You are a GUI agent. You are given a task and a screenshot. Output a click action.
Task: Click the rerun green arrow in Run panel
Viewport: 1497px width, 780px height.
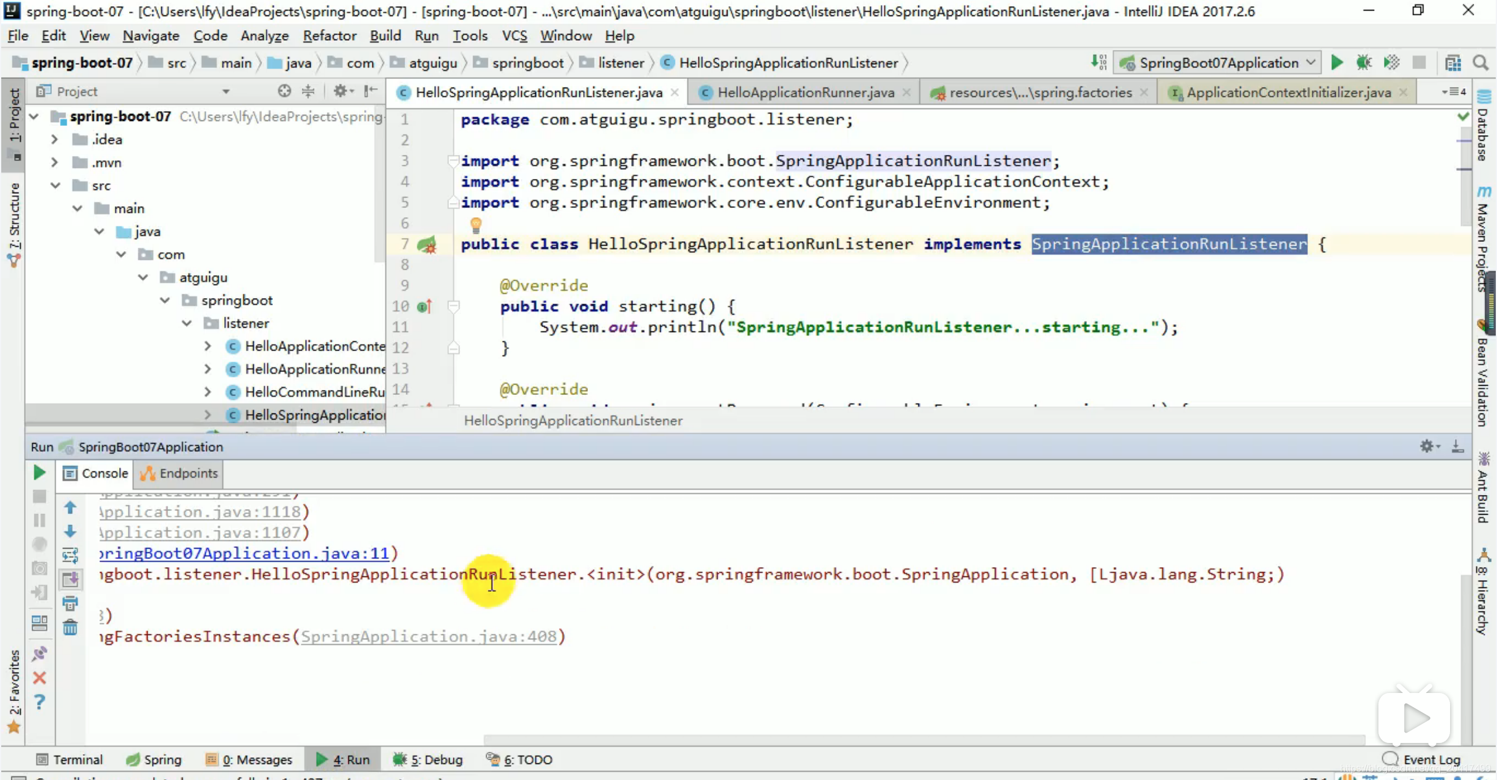(39, 473)
